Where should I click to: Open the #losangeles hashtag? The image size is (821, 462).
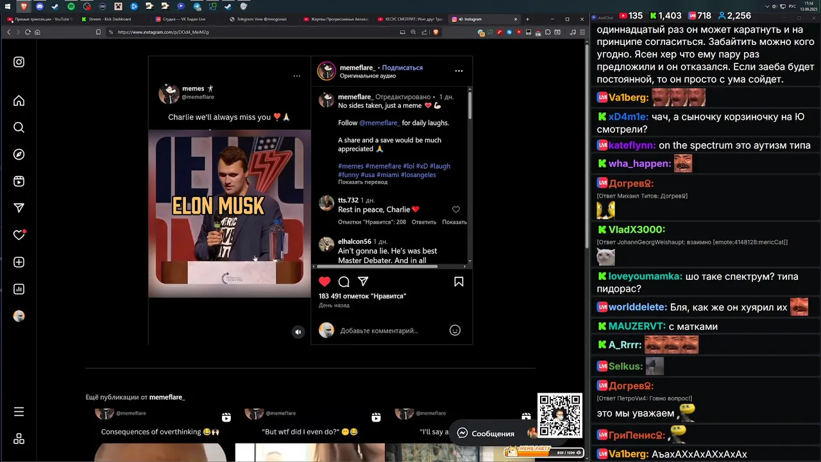(418, 175)
